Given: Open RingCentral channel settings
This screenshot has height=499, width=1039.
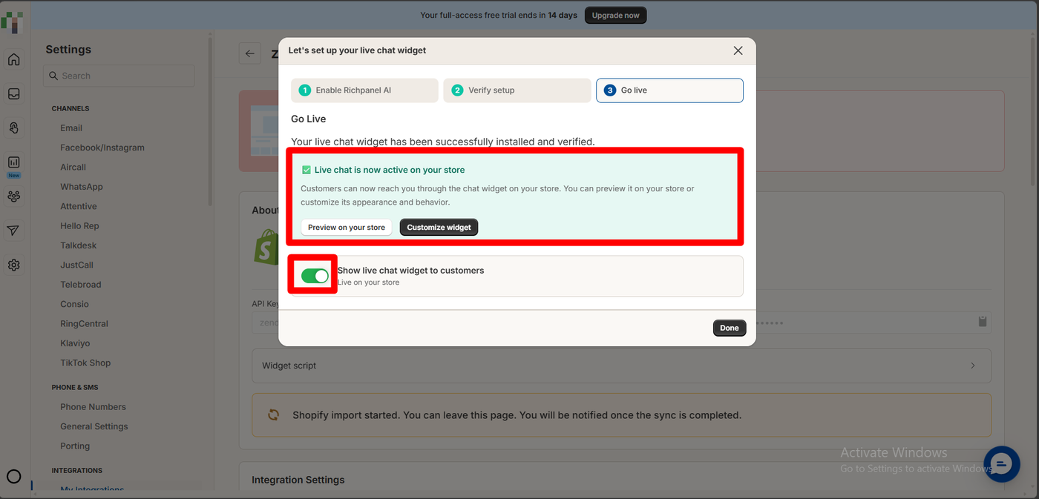Looking at the screenshot, I should (x=84, y=324).
